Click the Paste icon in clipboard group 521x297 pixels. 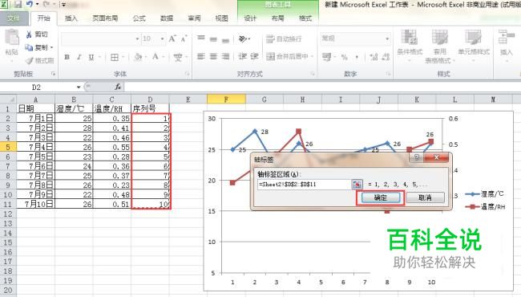pyautogui.click(x=12, y=38)
